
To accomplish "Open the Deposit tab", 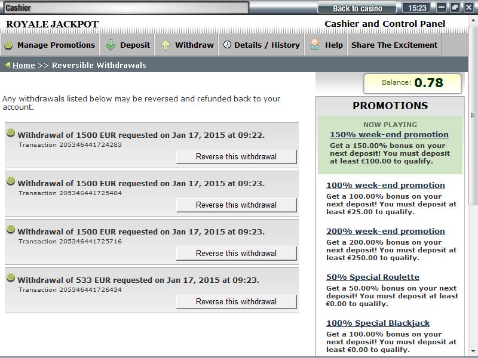I will coord(127,45).
